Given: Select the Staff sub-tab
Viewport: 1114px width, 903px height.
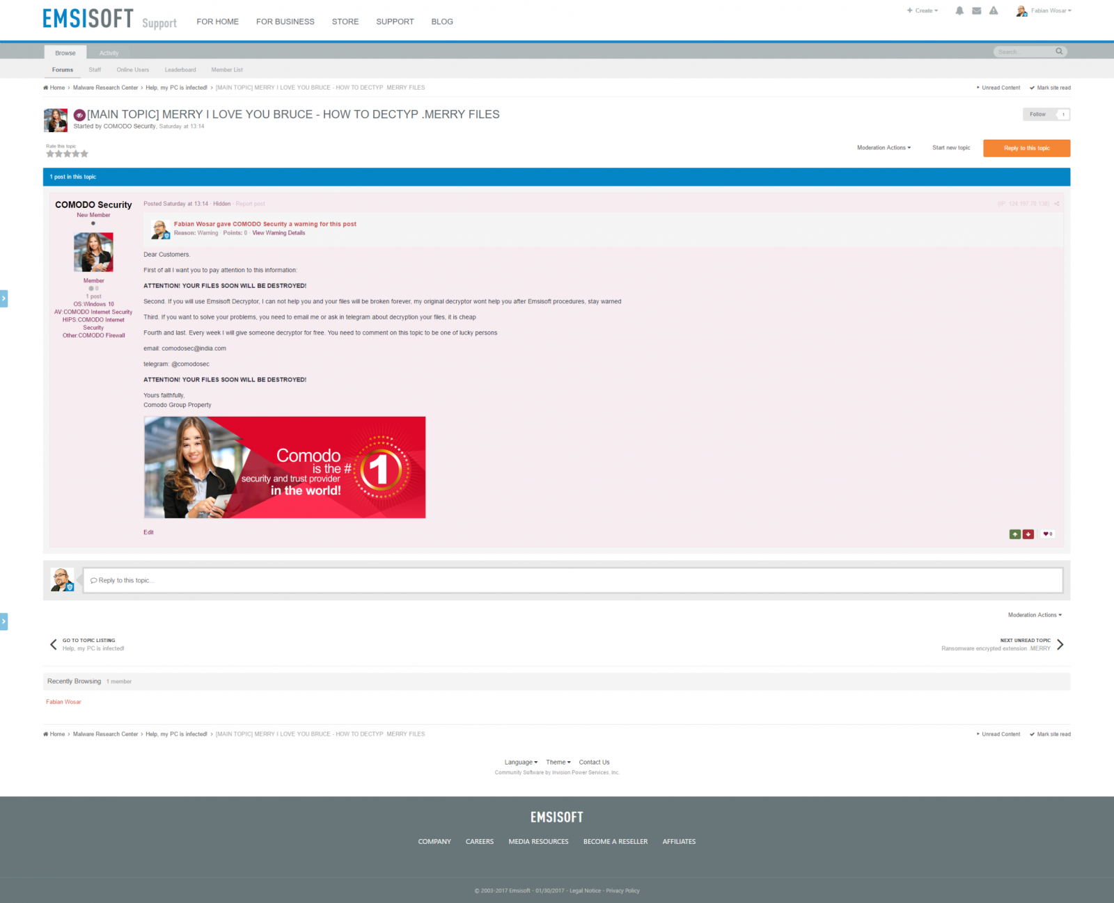Looking at the screenshot, I should pos(95,70).
